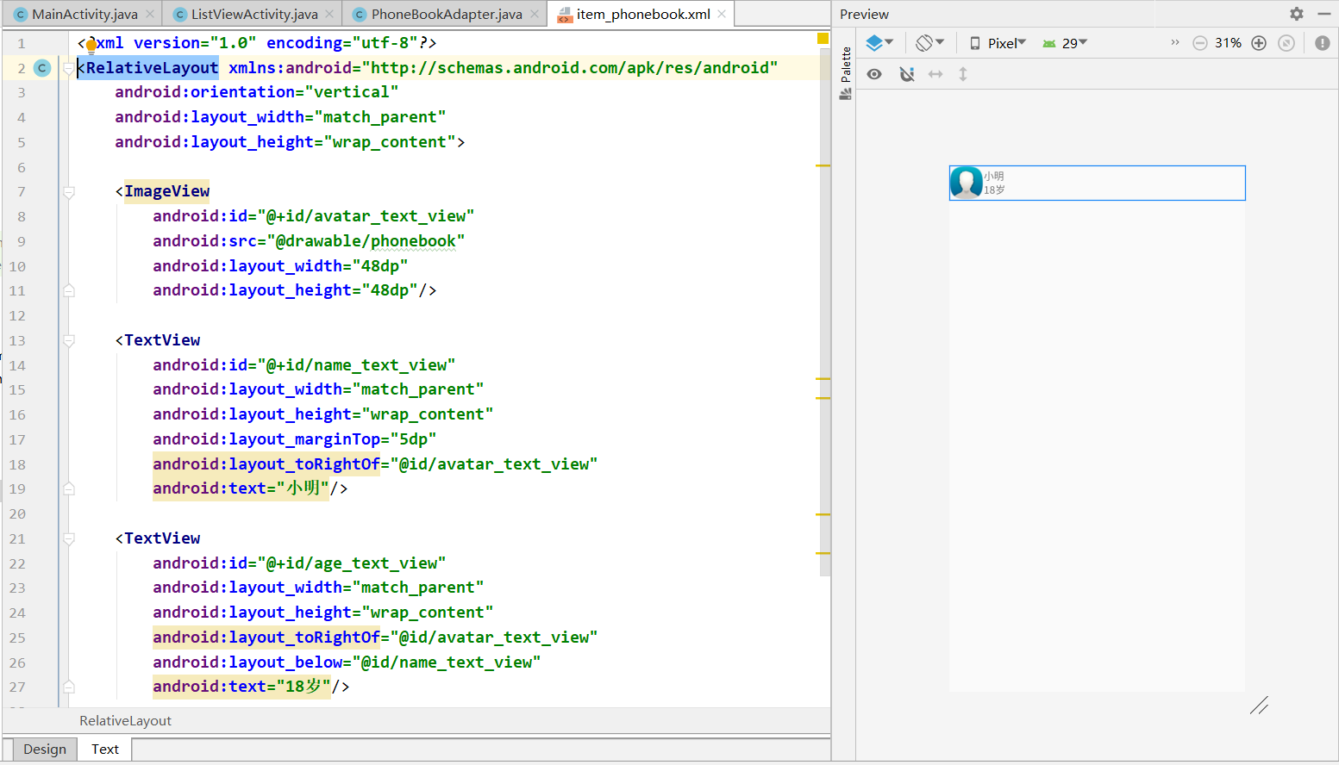This screenshot has height=765, width=1339.
Task: Click the RelativeLayout tag on line 2
Action: [x=152, y=68]
